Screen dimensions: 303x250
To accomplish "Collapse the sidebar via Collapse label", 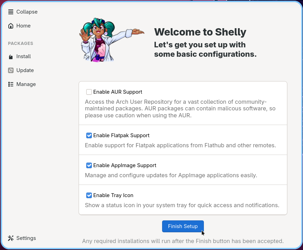I will coord(27,12).
